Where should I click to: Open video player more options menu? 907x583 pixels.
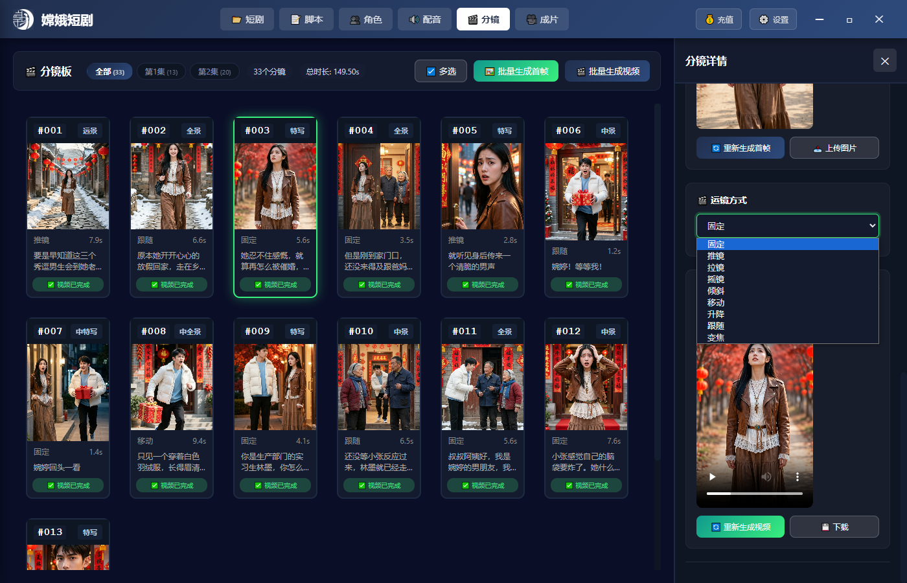pos(798,477)
